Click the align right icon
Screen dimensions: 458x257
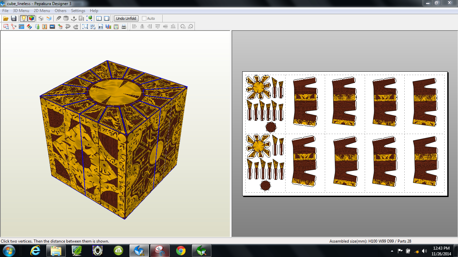[x=150, y=26]
